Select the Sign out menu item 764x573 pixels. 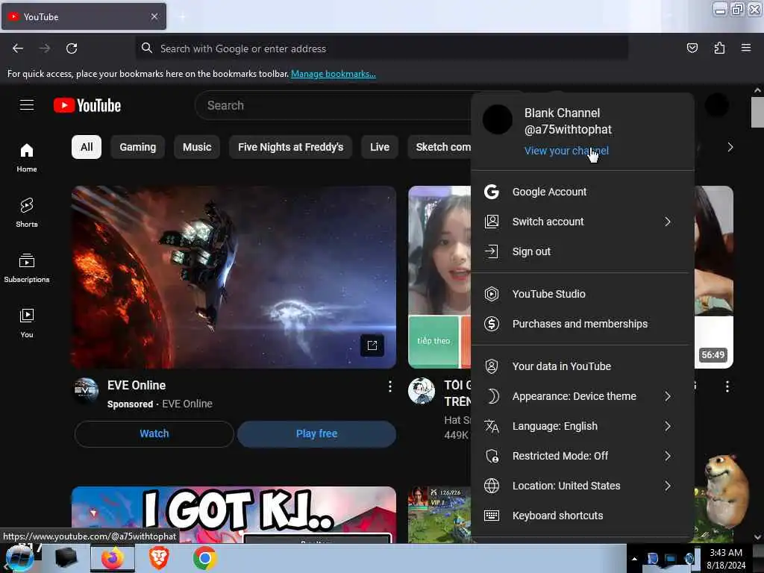tap(582, 251)
